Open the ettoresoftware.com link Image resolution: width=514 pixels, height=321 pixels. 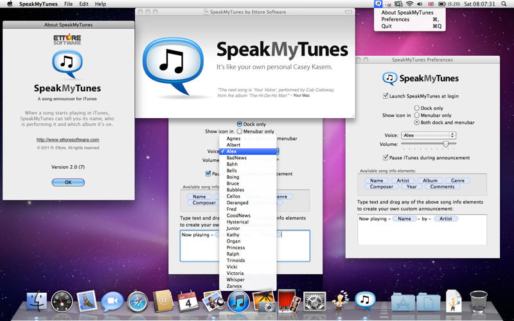(x=67, y=139)
